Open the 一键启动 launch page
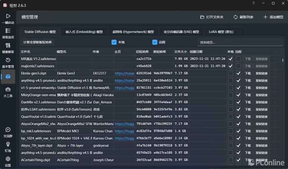This screenshot has height=169, width=288. 8,19
